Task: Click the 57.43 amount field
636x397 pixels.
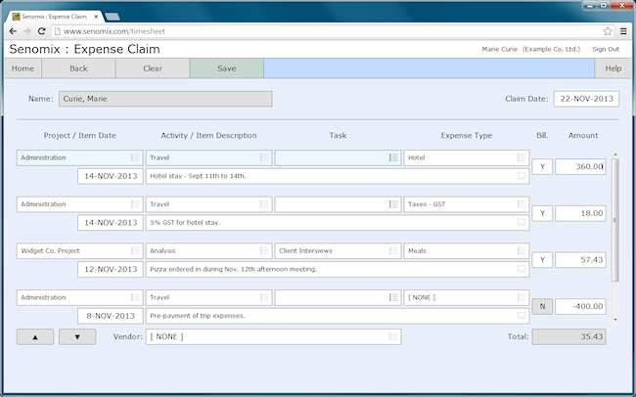Action: (x=580, y=260)
